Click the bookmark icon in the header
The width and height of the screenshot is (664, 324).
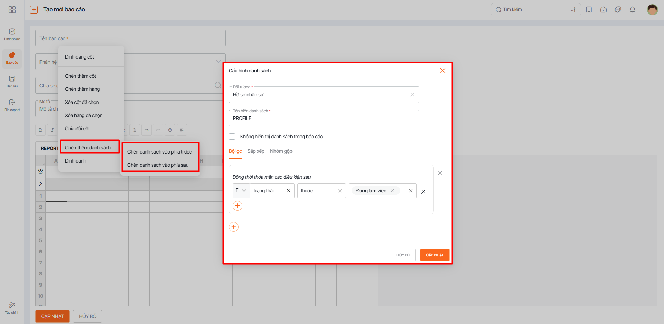click(589, 9)
